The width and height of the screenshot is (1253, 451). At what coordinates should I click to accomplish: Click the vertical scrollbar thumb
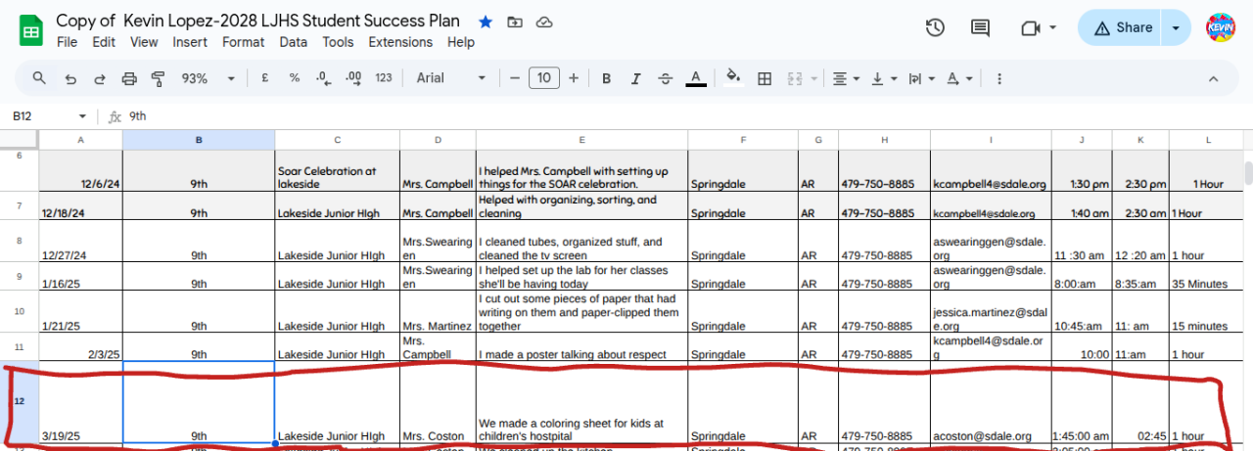[x=1248, y=173]
